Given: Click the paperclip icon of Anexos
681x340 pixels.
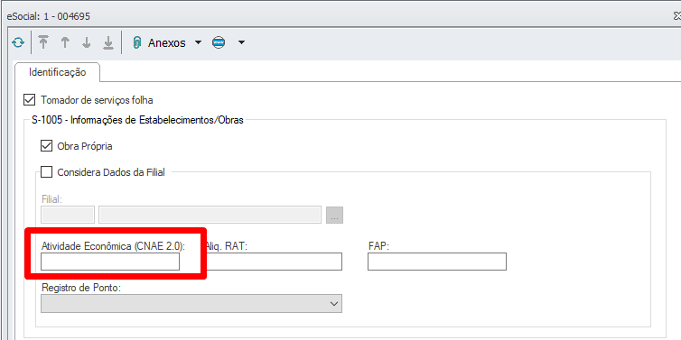Looking at the screenshot, I should coord(137,42).
